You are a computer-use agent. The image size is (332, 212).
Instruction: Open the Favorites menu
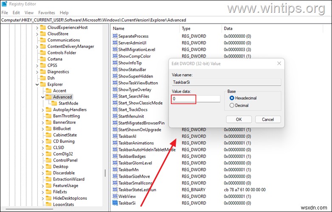tap(47, 13)
